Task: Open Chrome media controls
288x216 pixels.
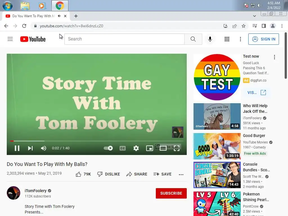Action: 255,26
